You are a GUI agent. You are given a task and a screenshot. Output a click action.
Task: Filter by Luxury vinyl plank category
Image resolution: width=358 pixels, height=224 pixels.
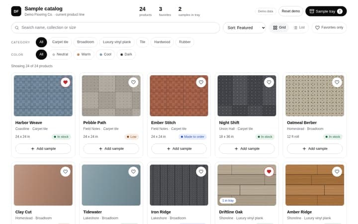click(117, 42)
